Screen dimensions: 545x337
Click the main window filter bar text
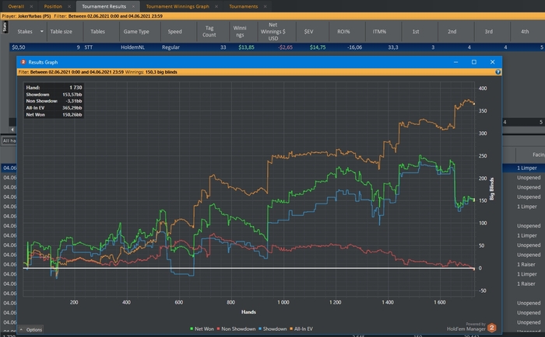[82, 16]
